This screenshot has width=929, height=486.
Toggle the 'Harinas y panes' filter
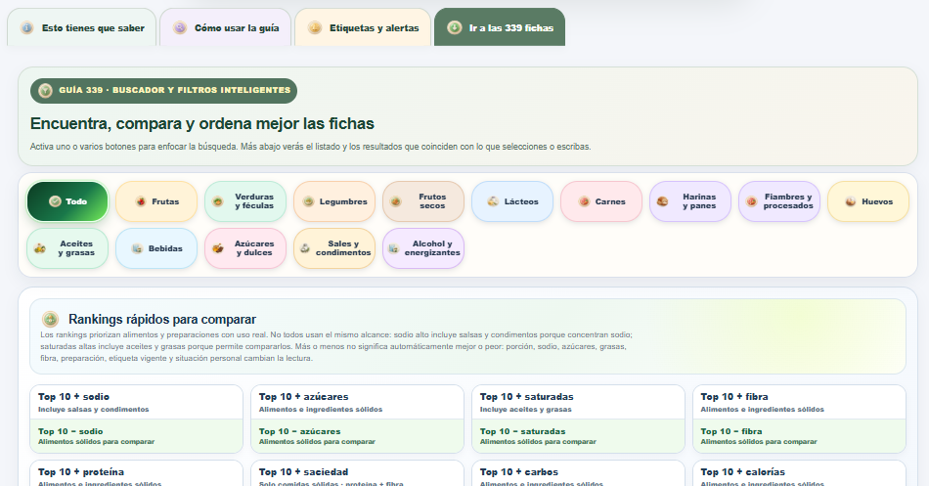tap(690, 201)
